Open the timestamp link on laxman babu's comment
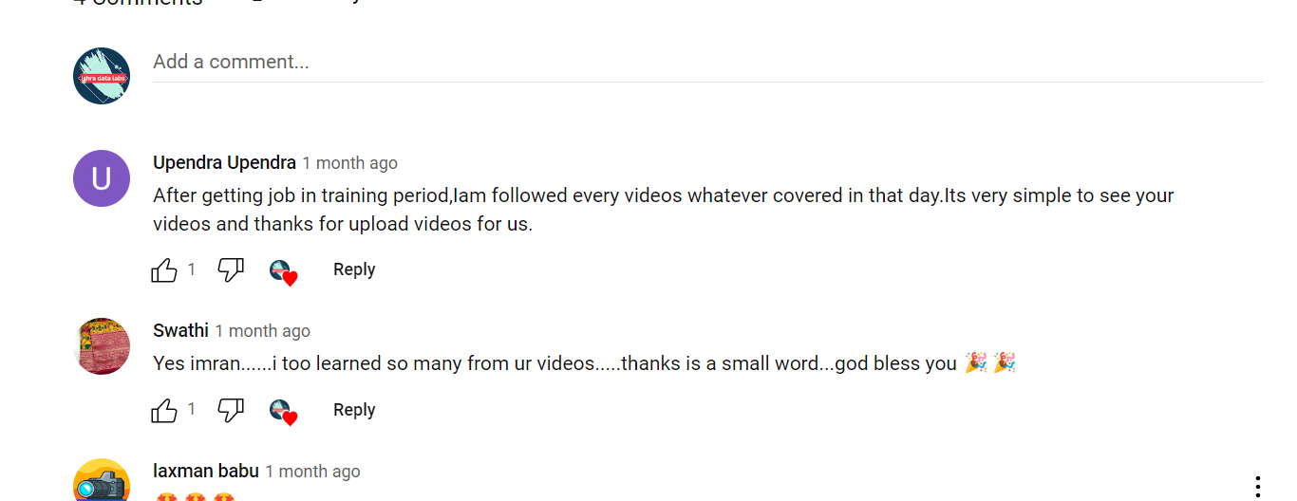Viewport: 1297px width, 501px height. (312, 472)
